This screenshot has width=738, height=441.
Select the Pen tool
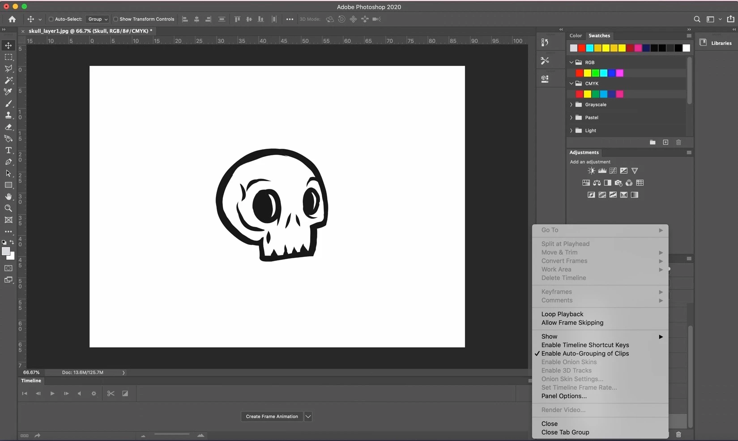[x=9, y=162]
